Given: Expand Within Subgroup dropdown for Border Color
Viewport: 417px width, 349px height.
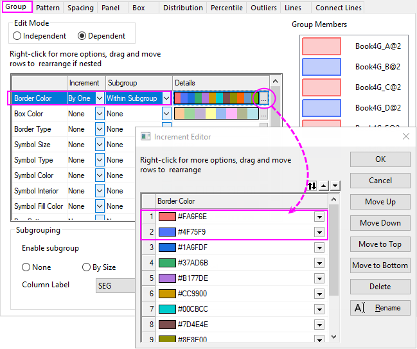Looking at the screenshot, I should 166,98.
